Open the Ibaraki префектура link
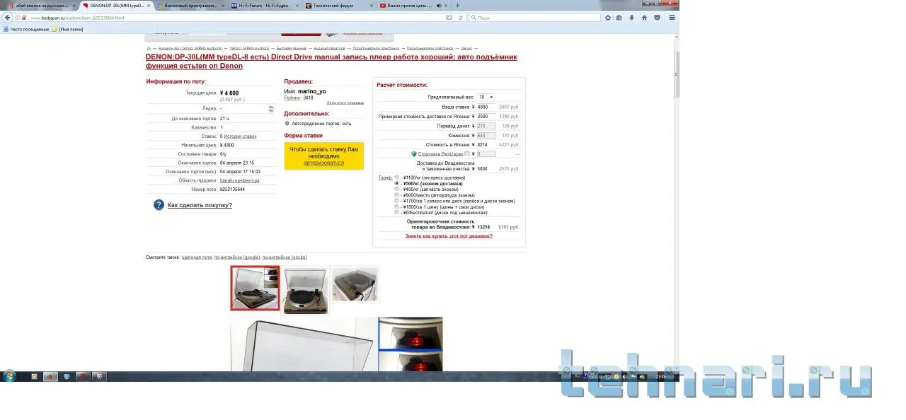This screenshot has height=420, width=906. pyautogui.click(x=240, y=180)
